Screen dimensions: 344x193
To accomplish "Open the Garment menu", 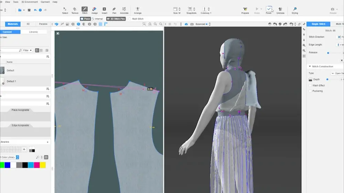I will (45, 2).
